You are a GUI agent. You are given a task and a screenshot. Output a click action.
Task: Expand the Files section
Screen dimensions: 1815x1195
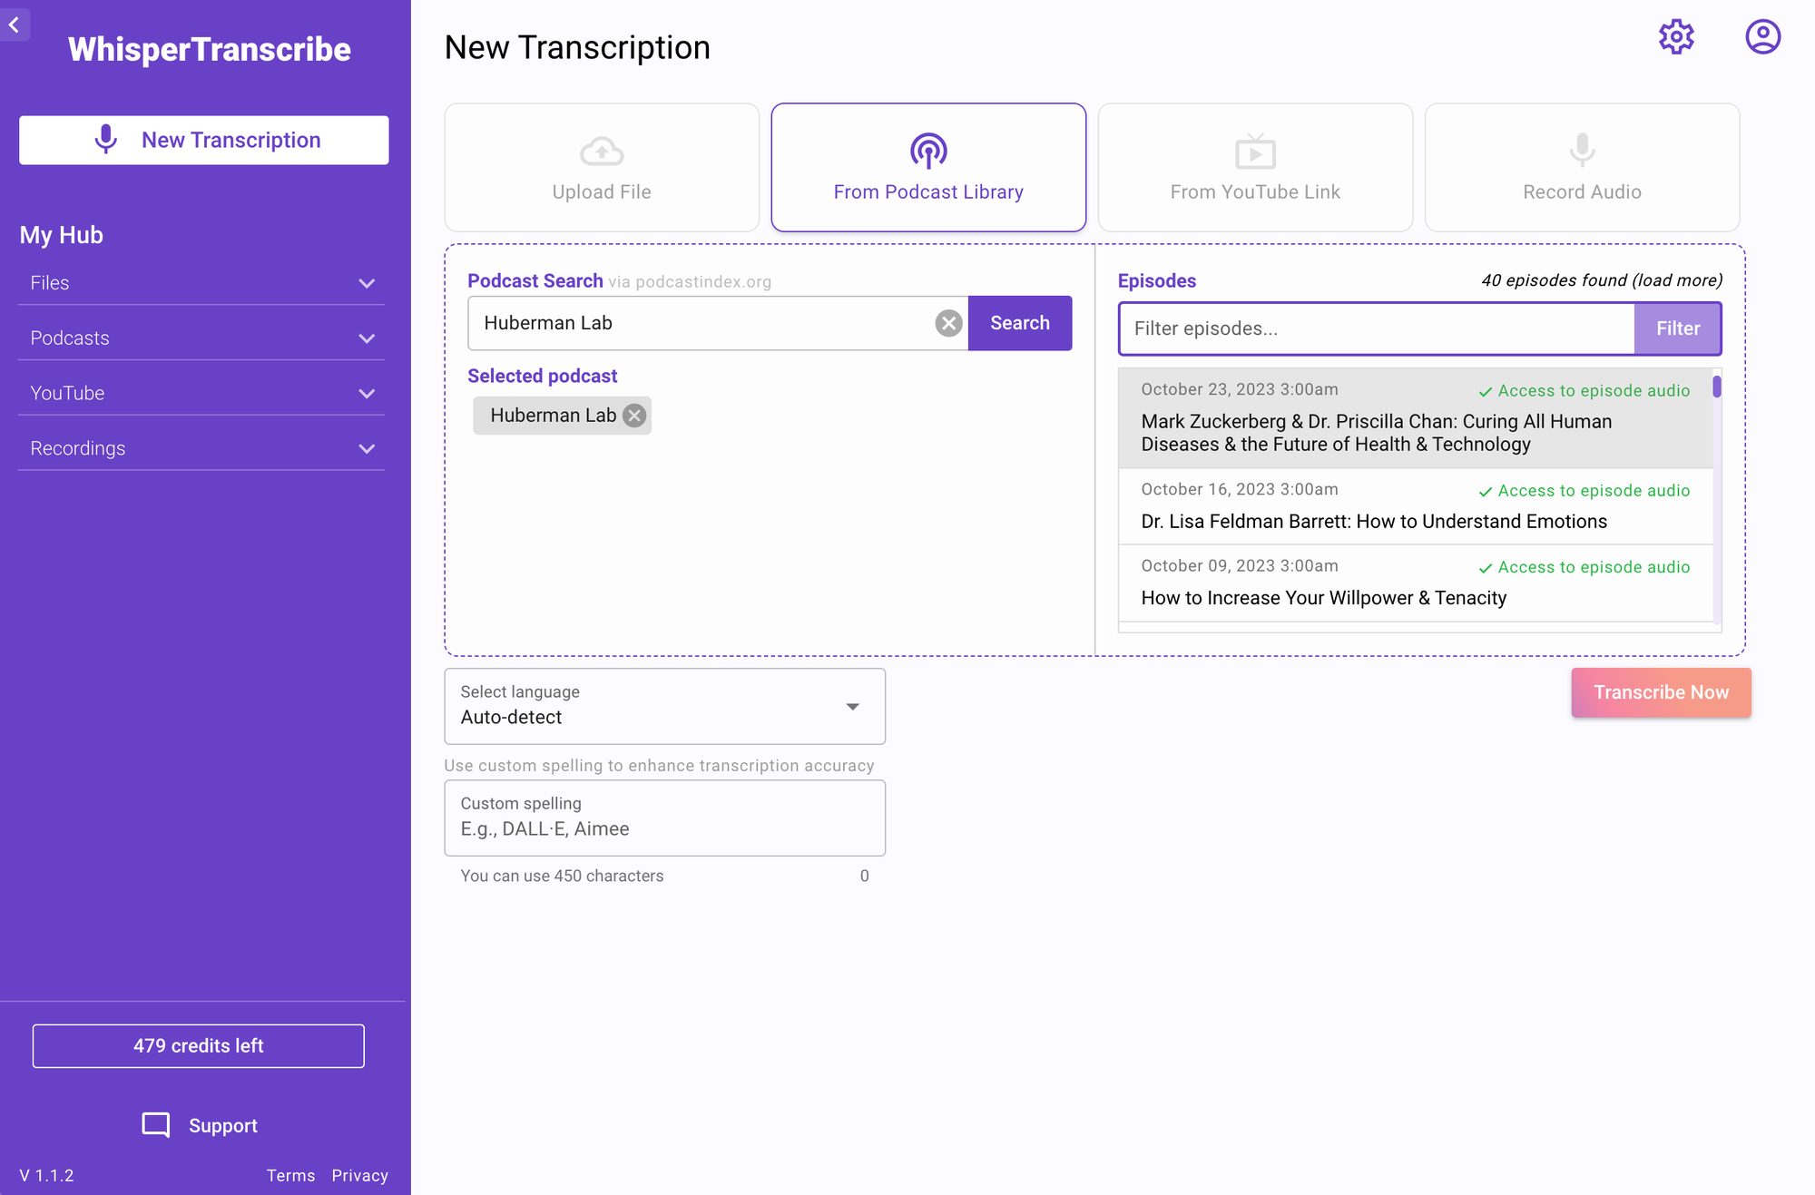[201, 283]
